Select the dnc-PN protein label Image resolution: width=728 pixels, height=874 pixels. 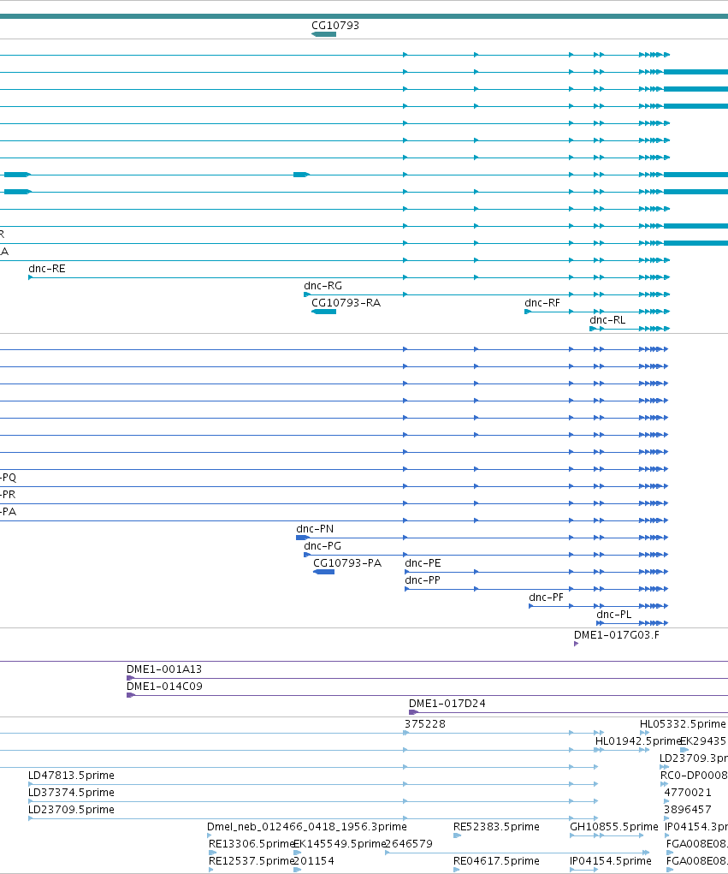pyautogui.click(x=315, y=529)
